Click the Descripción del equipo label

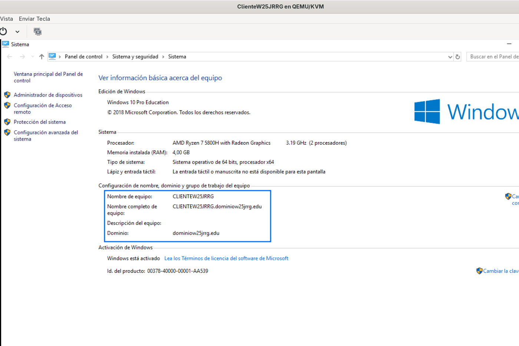click(x=134, y=223)
